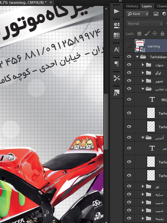This screenshot has width=167, height=223.
Task: Lock all padlock icon
Action: click(162, 33)
